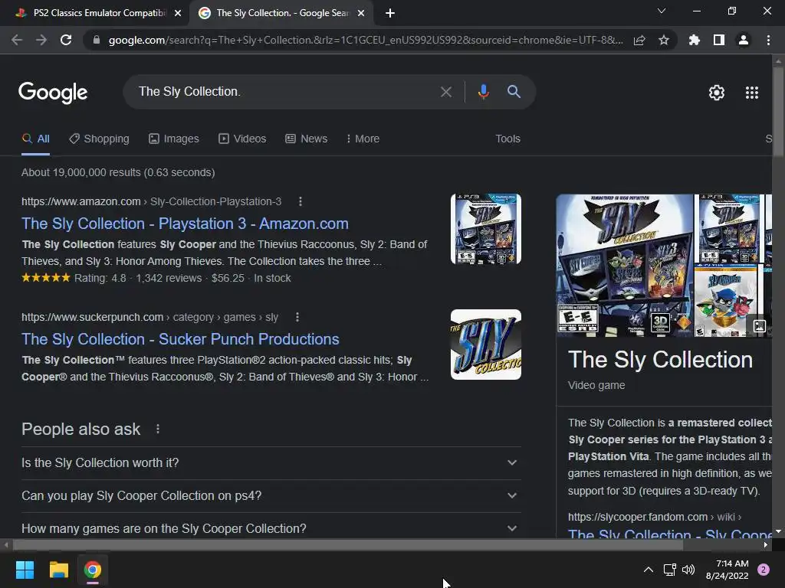This screenshot has width=785, height=588.
Task: Click the more images icon in panel
Action: (x=760, y=326)
